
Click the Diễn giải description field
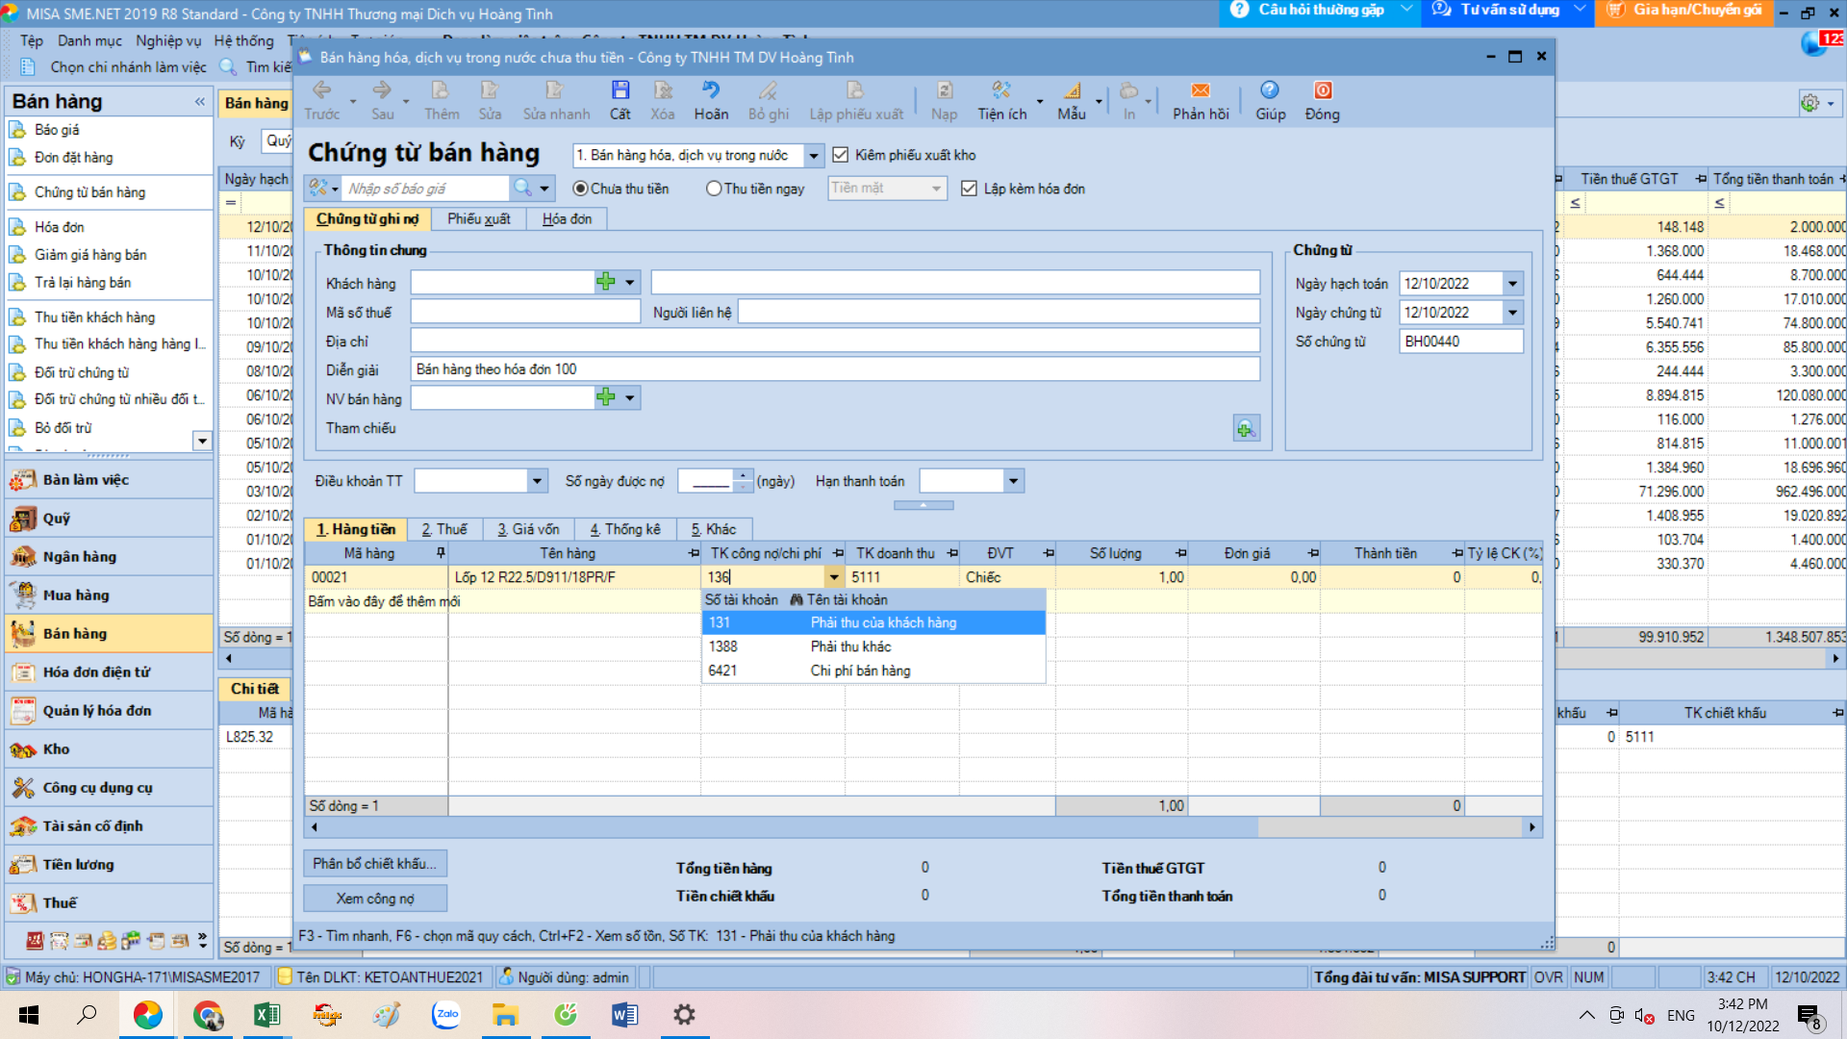835,369
